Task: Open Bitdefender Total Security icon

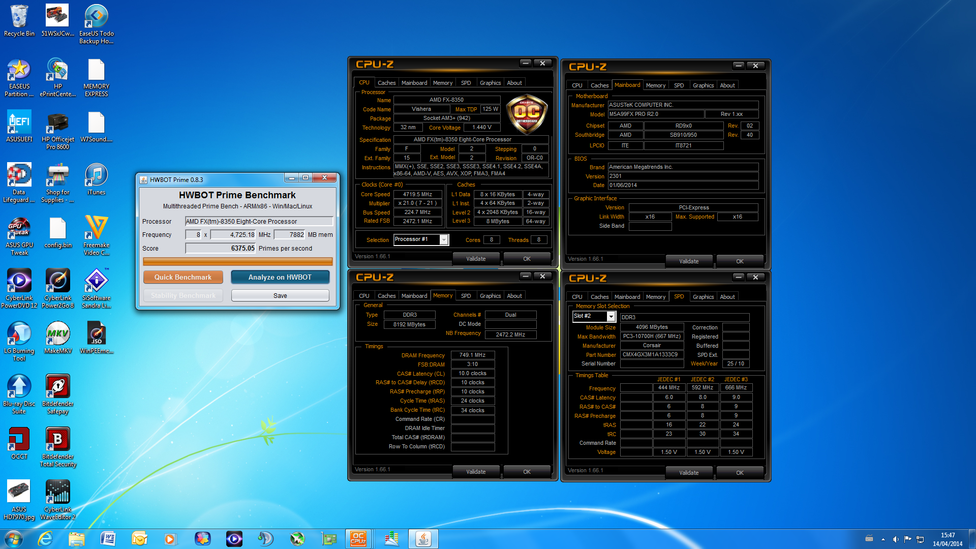Action: pos(57,448)
